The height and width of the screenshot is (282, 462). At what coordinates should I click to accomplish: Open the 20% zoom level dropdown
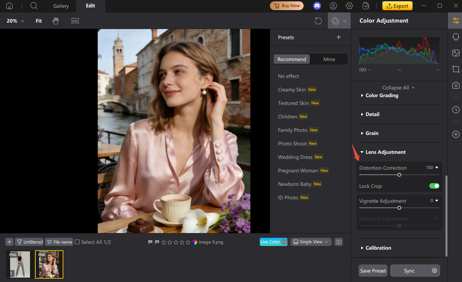(16, 21)
